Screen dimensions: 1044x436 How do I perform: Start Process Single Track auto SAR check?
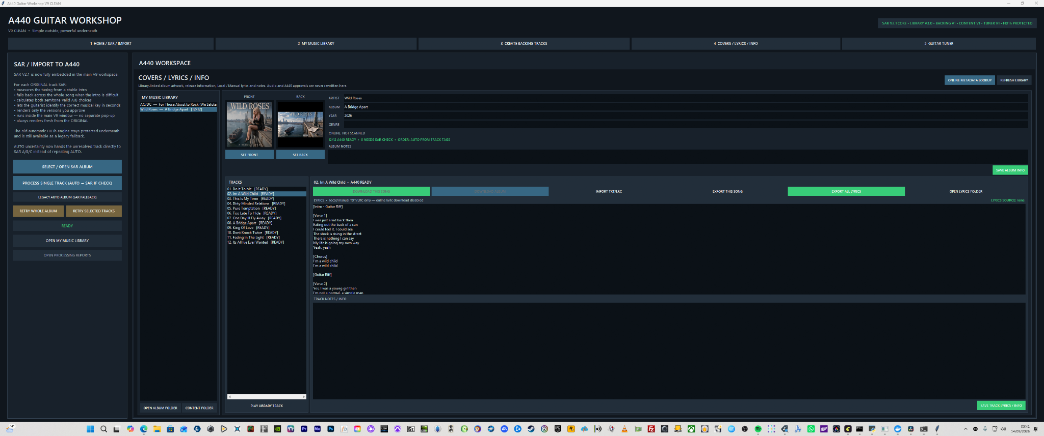click(x=67, y=183)
